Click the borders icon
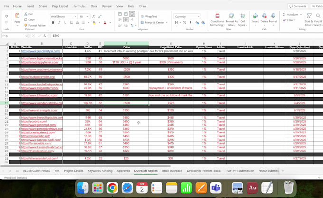The height and width of the screenshot is (198, 323). (83, 22)
